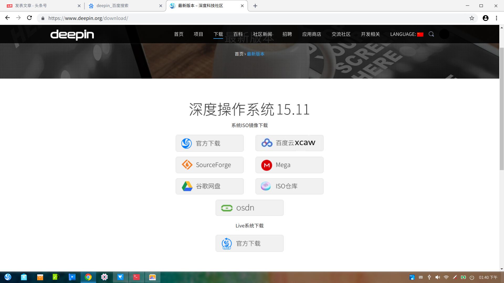Image resolution: width=504 pixels, height=283 pixels.
Task: Click the disconnected wired network tray icon
Action: pos(455,277)
